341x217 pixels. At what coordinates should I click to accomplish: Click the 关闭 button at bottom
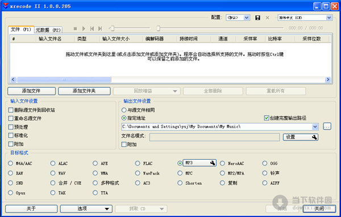(319, 209)
